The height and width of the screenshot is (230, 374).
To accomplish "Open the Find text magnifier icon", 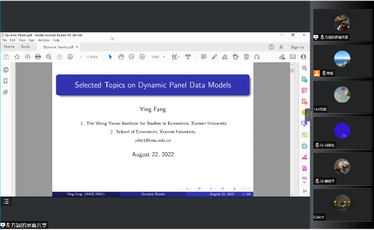I will [49, 57].
